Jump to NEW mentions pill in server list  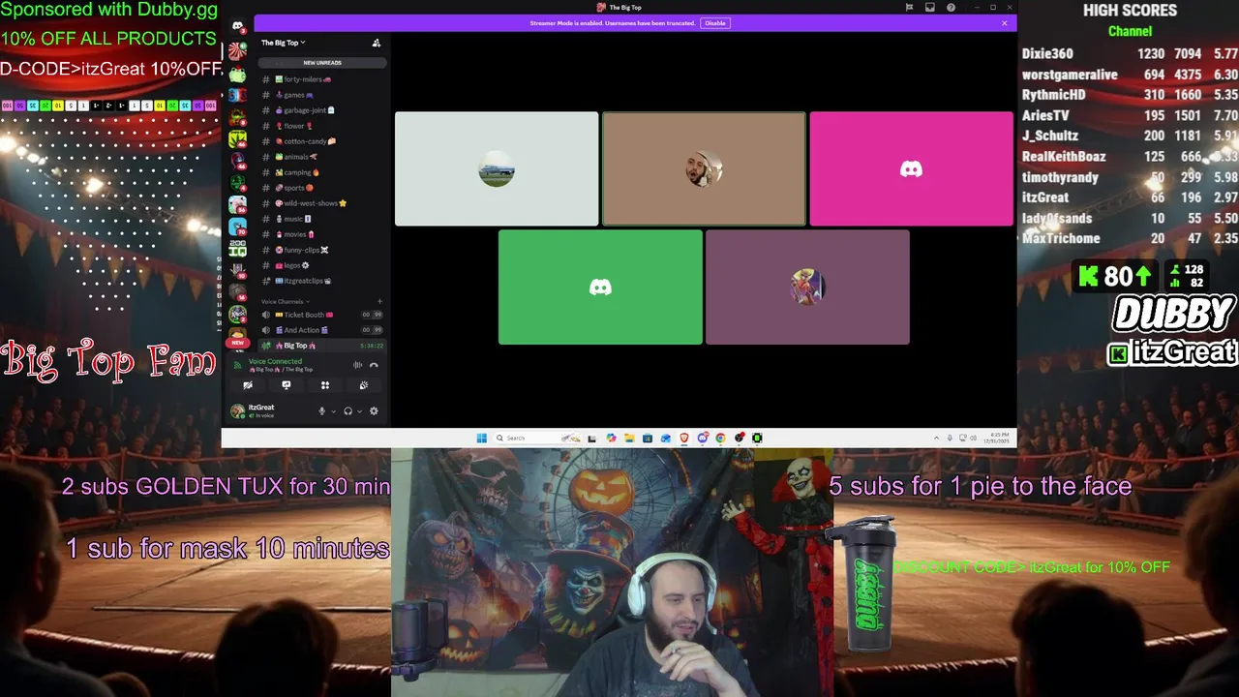[237, 343]
